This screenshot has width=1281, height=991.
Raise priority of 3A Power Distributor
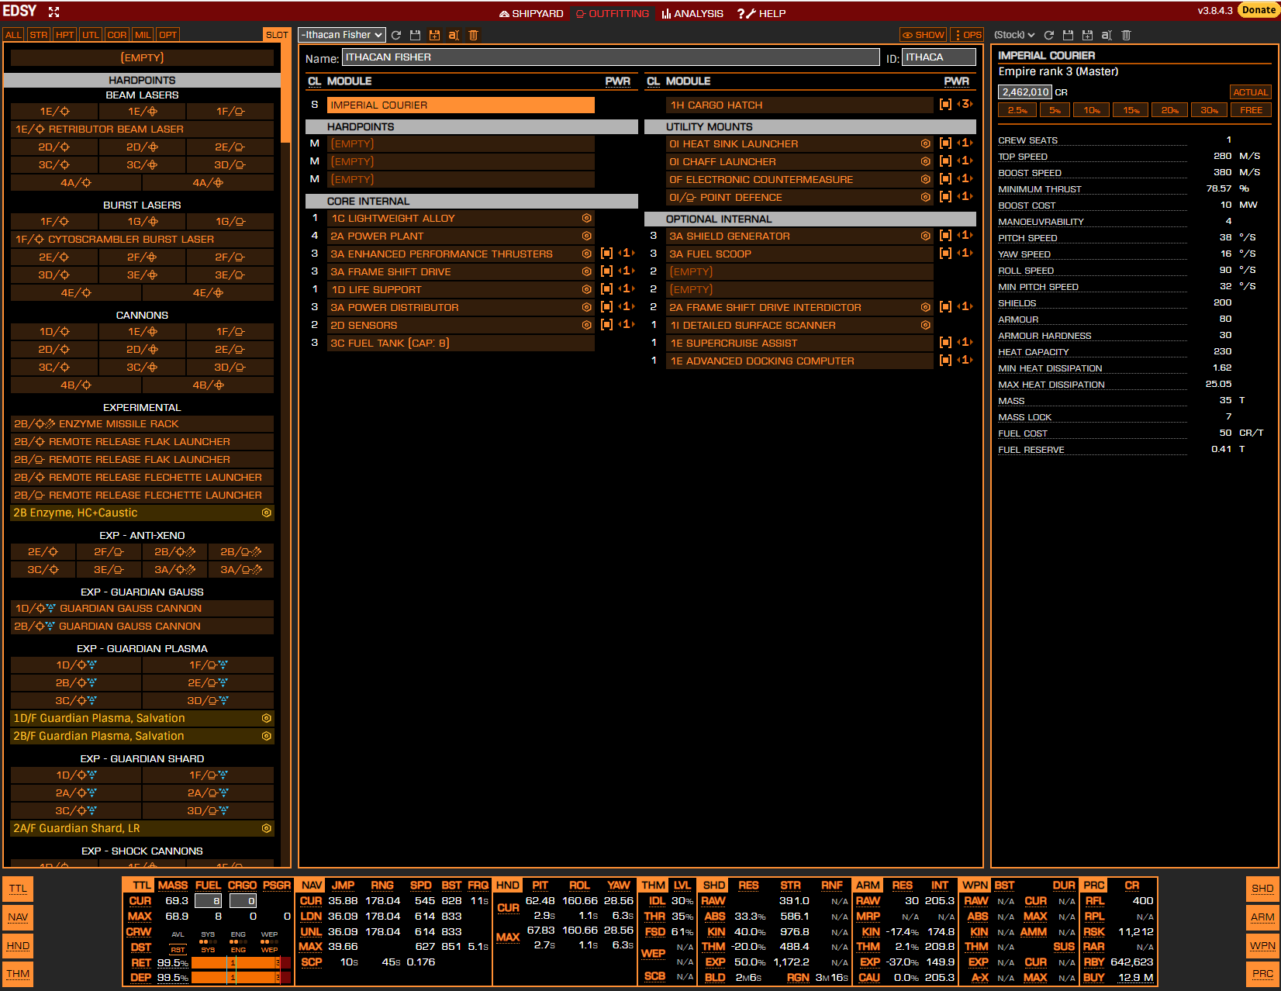pyautogui.click(x=634, y=307)
